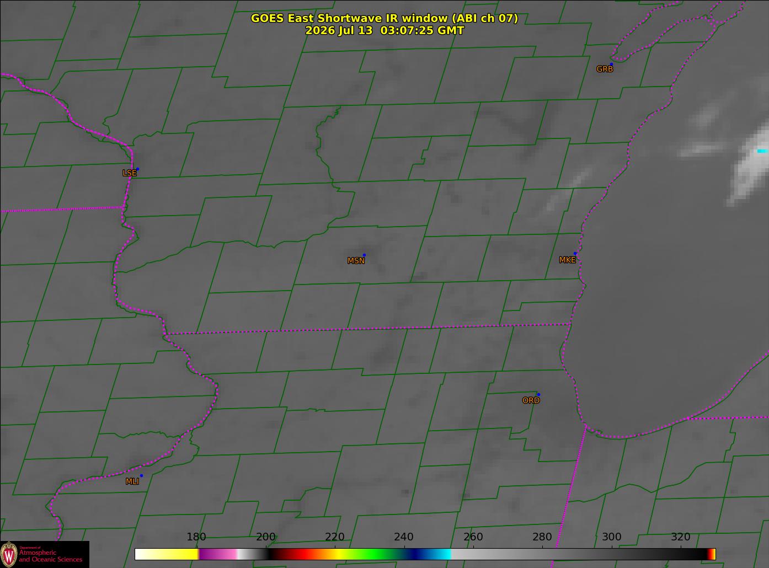This screenshot has width=769, height=568.
Task: Click the MSN station label
Action: 356,261
